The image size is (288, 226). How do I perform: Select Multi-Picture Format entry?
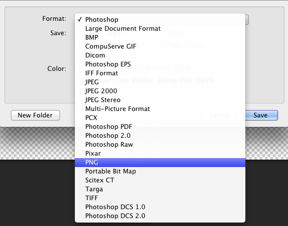click(x=160, y=109)
